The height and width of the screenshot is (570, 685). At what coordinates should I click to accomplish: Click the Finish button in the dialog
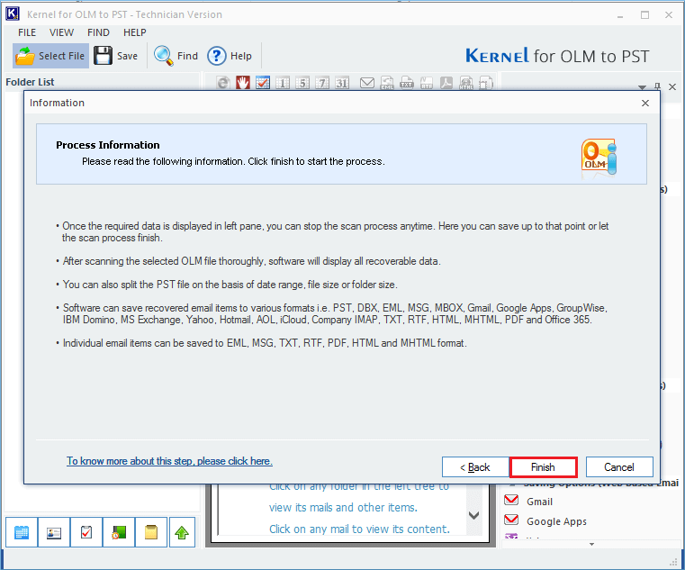(543, 467)
